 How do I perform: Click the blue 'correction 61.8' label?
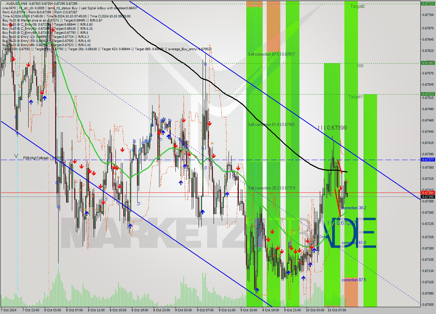[354, 243]
